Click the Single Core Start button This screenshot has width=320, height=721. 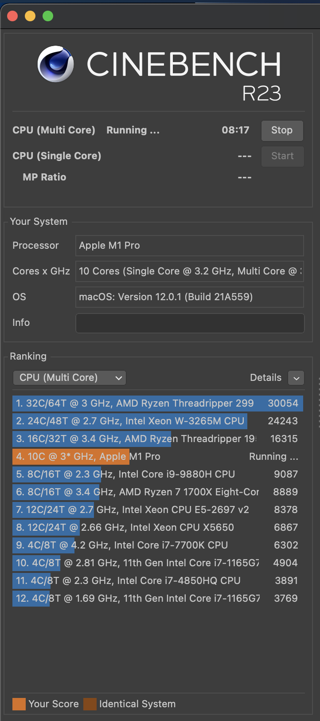pos(282,156)
